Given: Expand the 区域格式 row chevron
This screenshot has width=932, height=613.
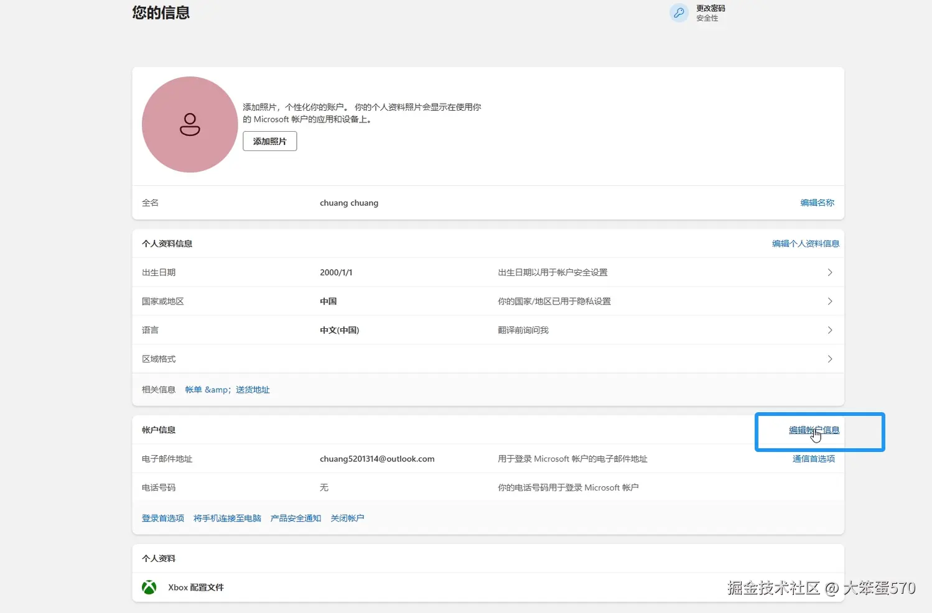Looking at the screenshot, I should (x=830, y=359).
